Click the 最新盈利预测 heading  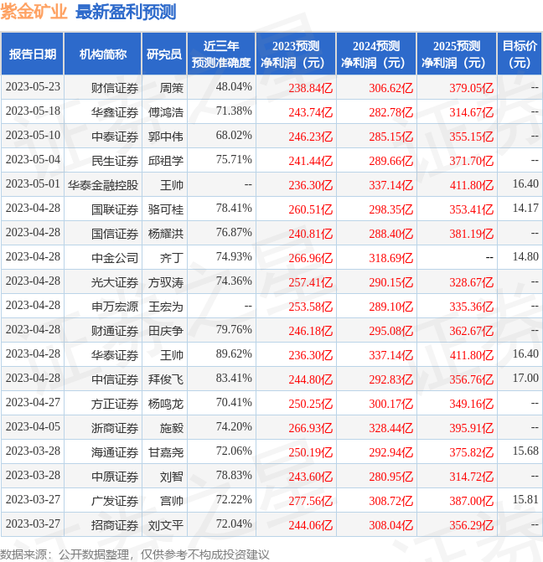coord(126,12)
